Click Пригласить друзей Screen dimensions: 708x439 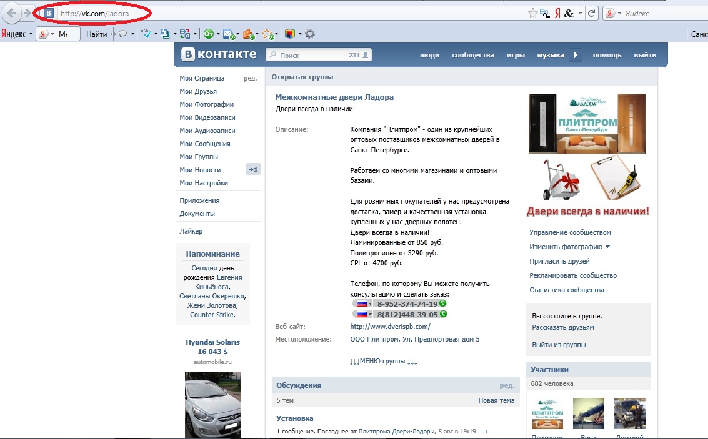point(559,261)
